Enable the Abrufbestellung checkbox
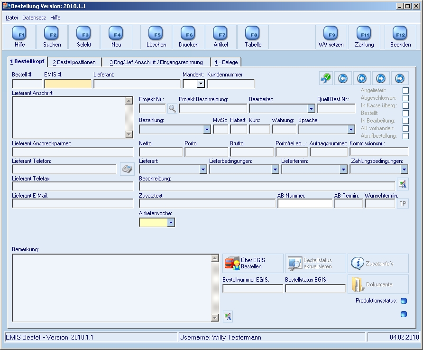 [x=405, y=136]
